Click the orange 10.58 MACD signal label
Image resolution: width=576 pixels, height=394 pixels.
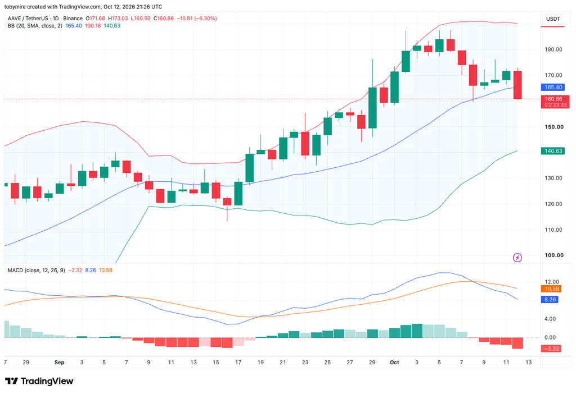(x=551, y=289)
